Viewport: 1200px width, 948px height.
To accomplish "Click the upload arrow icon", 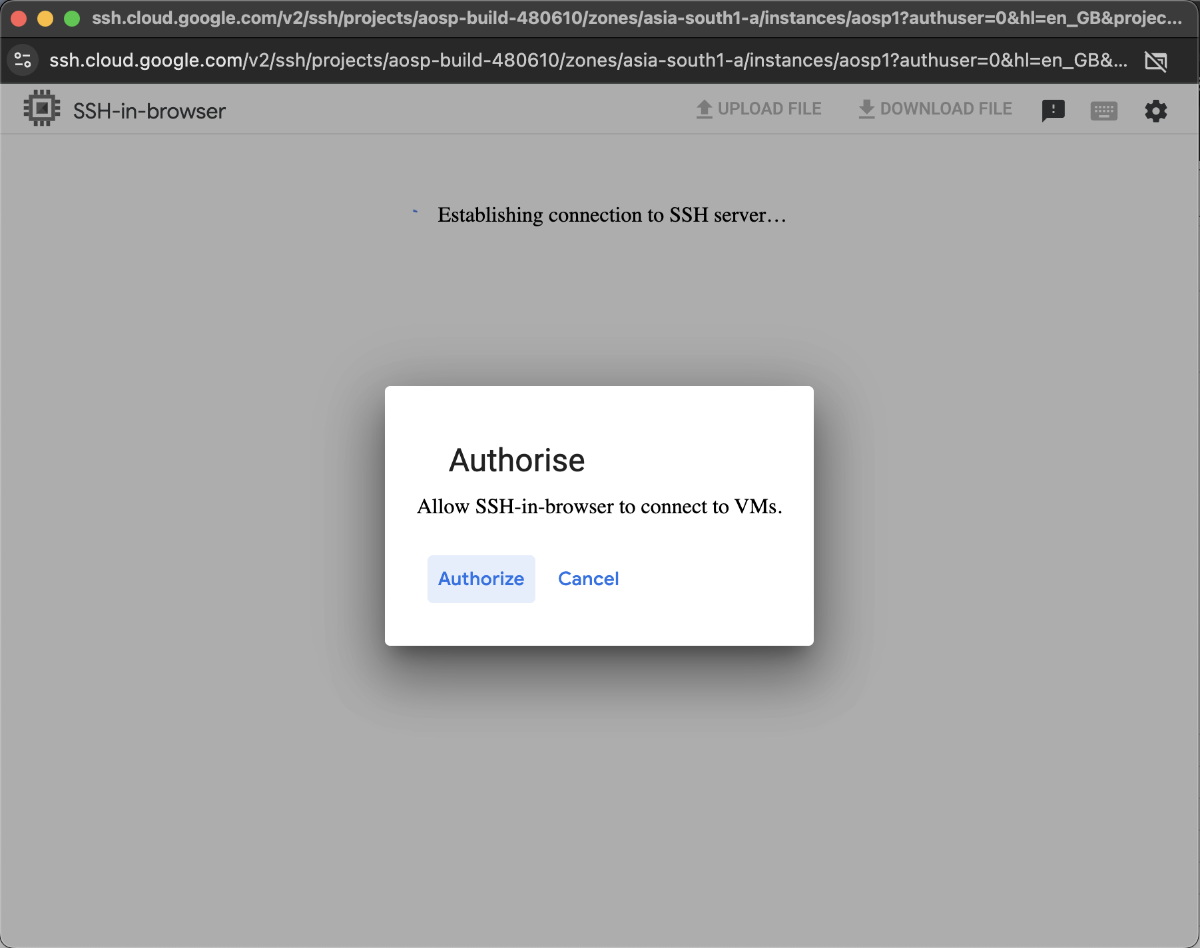I will [704, 109].
